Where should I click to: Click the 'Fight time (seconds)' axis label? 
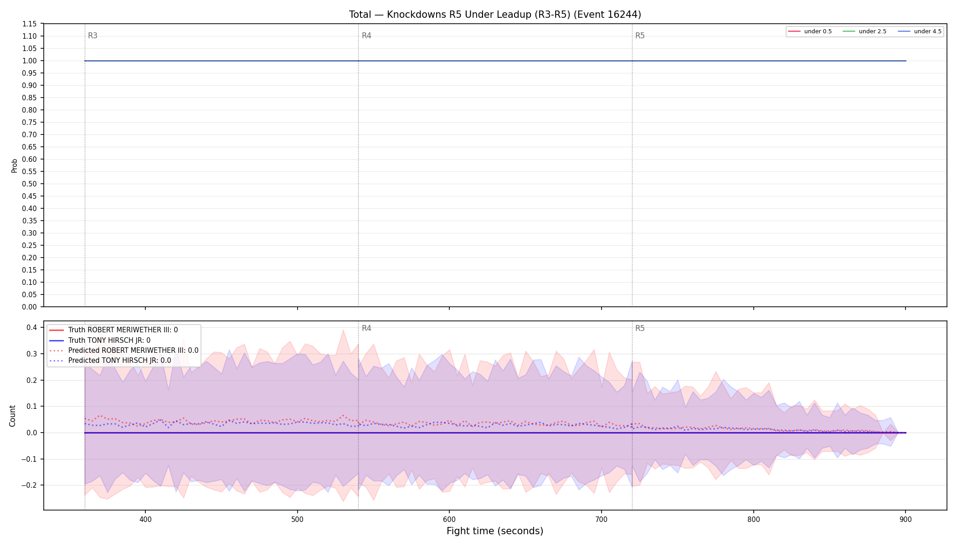pyautogui.click(x=495, y=531)
